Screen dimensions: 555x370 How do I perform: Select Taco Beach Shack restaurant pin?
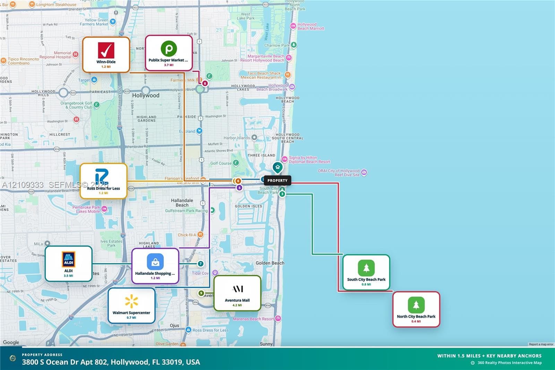[x=287, y=75]
